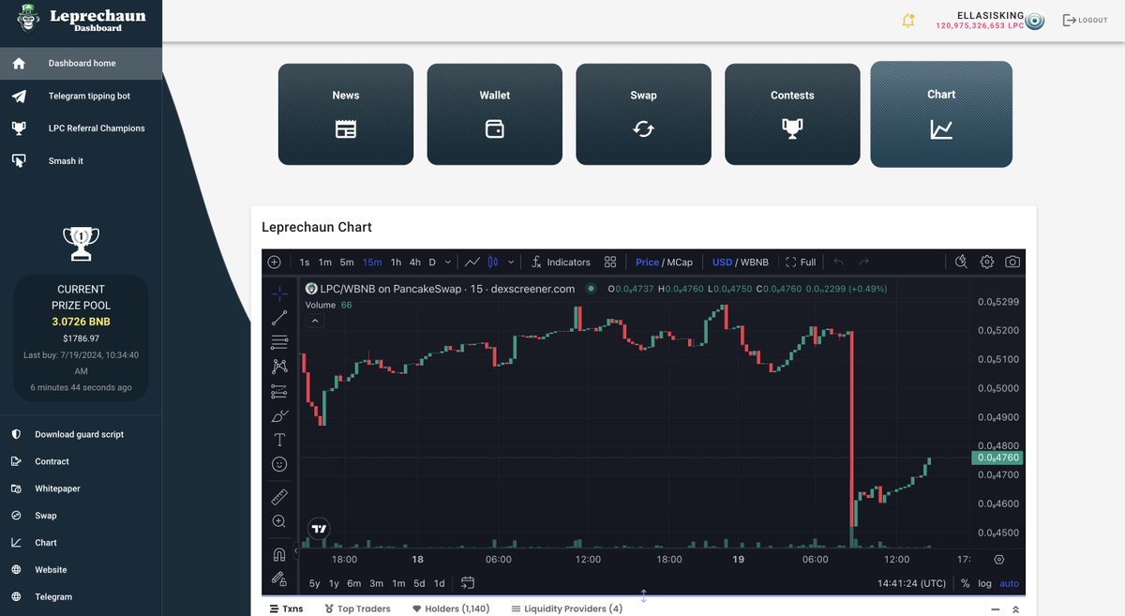This screenshot has height=616, width=1125.
Task: Click the quick search icon
Action: point(961,263)
